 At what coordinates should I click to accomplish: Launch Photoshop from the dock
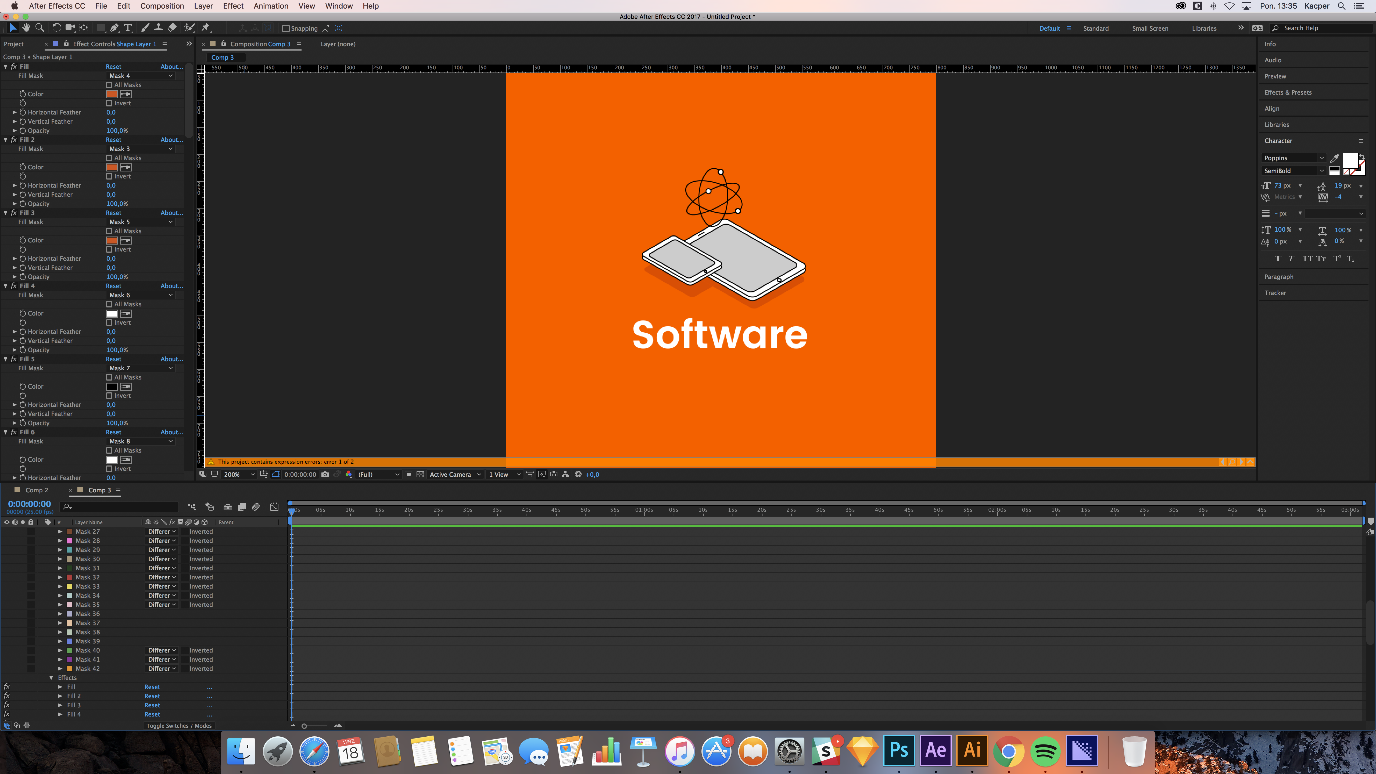pyautogui.click(x=899, y=751)
